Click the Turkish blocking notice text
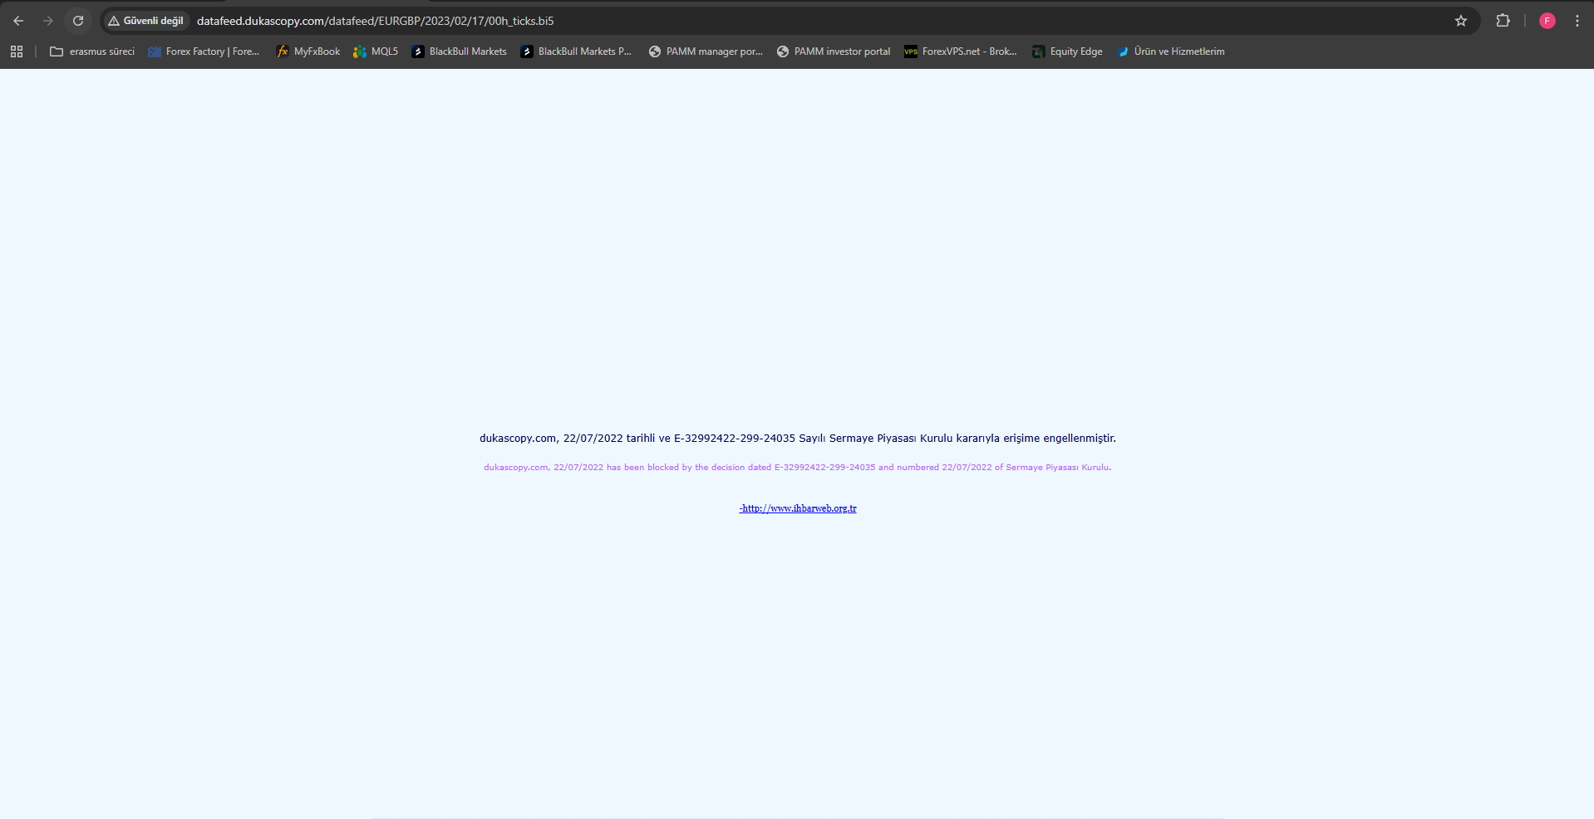This screenshot has width=1594, height=819. [798, 438]
